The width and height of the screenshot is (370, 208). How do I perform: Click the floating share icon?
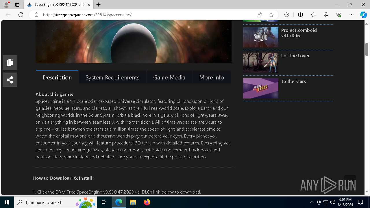coord(10,80)
